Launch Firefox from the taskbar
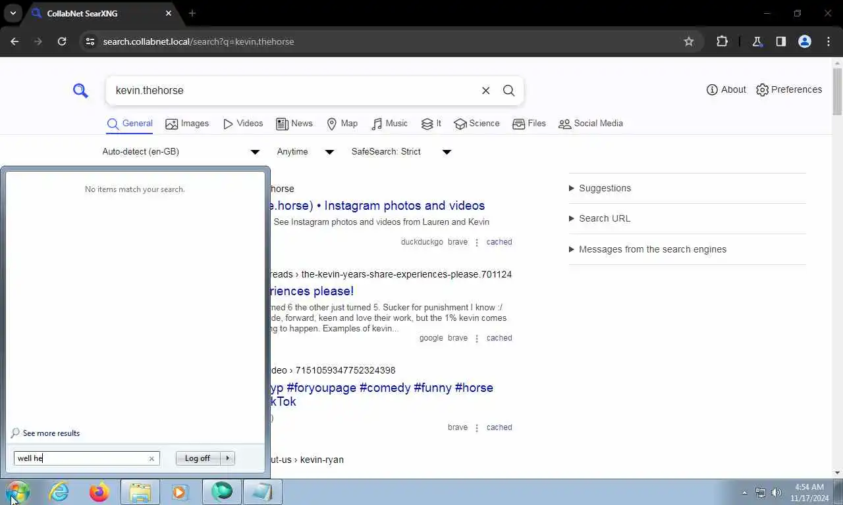The width and height of the screenshot is (843, 505). click(x=99, y=492)
